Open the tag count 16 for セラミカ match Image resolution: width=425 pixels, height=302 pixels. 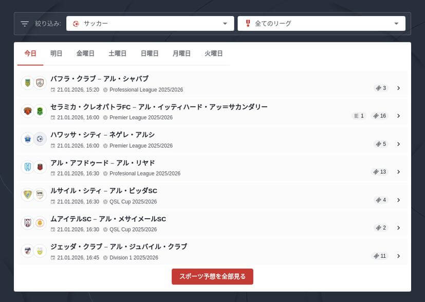coord(380,116)
